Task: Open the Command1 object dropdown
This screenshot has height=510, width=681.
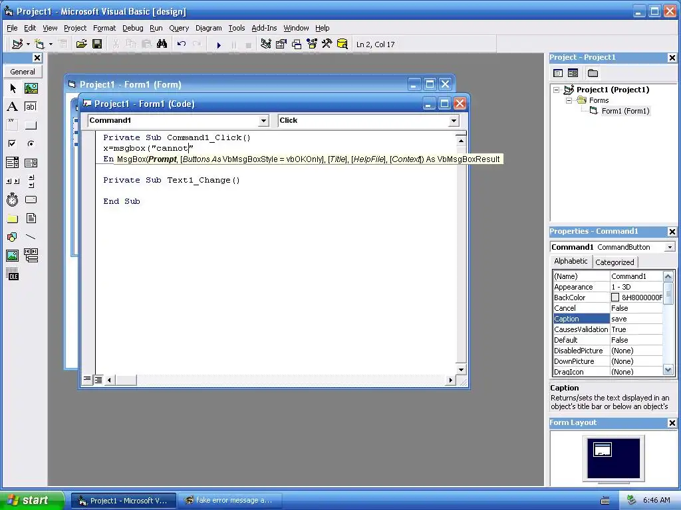Action: click(263, 121)
